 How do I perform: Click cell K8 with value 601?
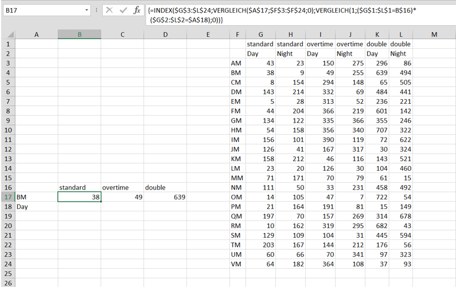pos(377,111)
